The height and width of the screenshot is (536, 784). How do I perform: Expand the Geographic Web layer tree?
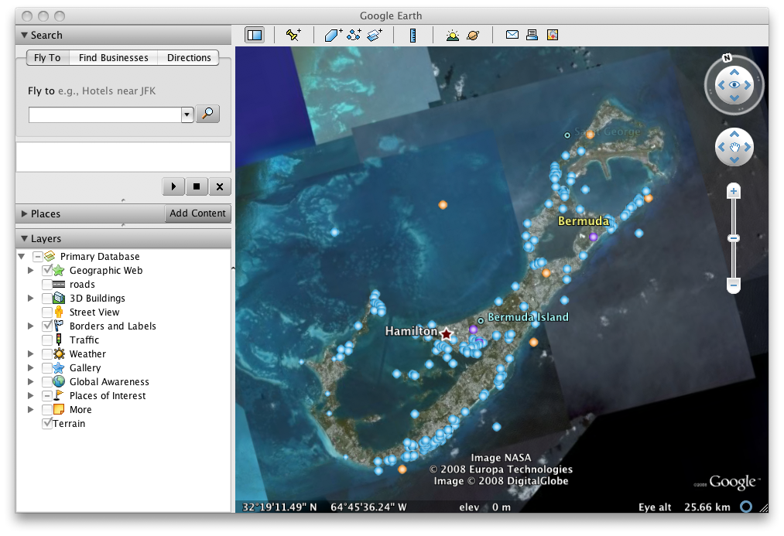(x=30, y=270)
